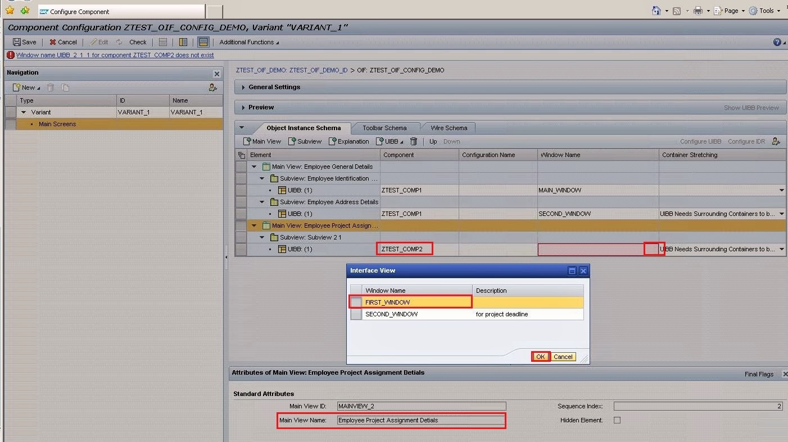
Task: Toggle the Hidden Element checkbox
Action: pyautogui.click(x=617, y=420)
